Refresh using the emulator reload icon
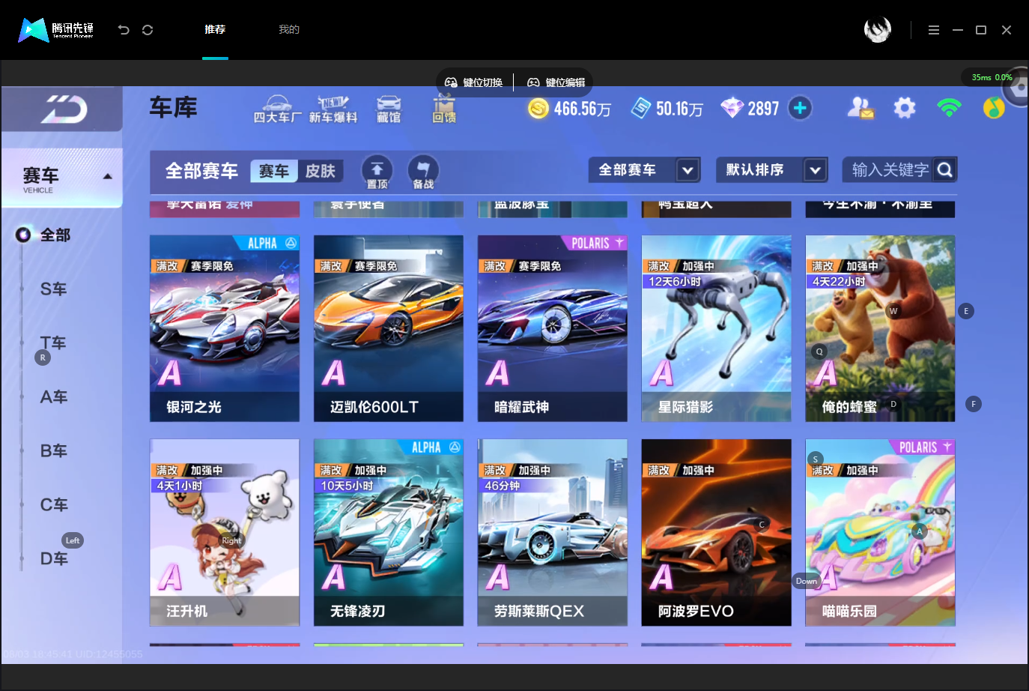This screenshot has width=1029, height=691. click(148, 30)
